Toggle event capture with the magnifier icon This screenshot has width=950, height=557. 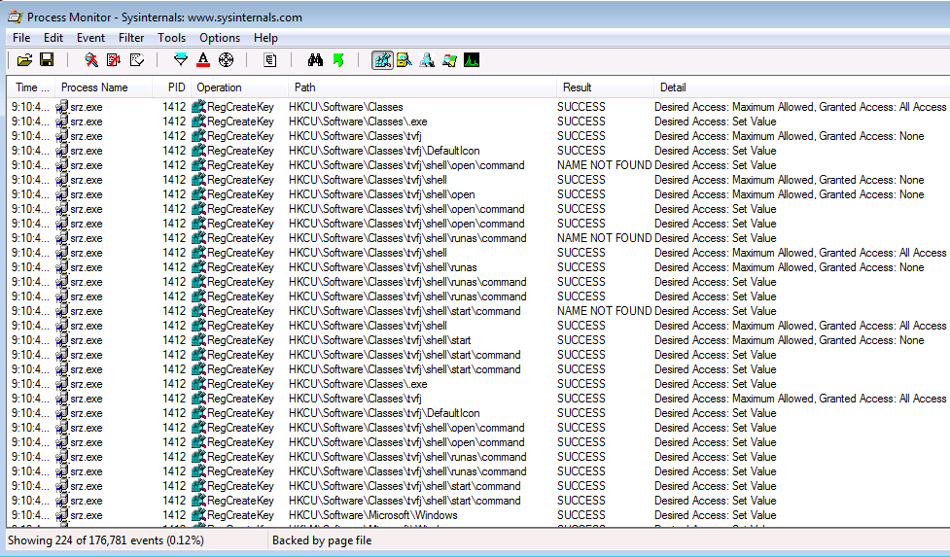(x=91, y=60)
